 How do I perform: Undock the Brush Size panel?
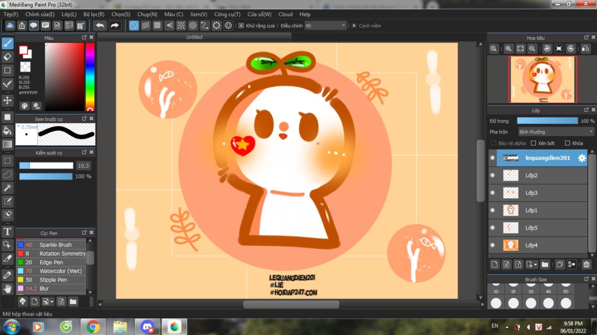tap(587, 279)
